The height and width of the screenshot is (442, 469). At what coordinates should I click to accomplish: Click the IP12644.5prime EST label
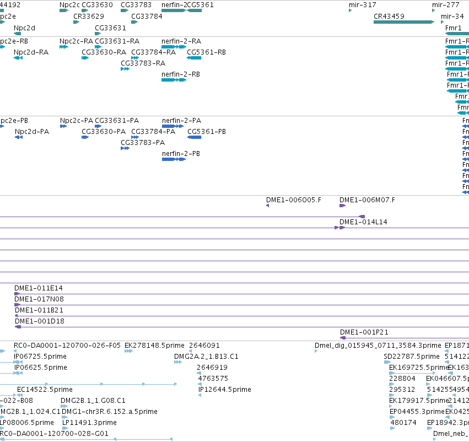tap(225, 389)
